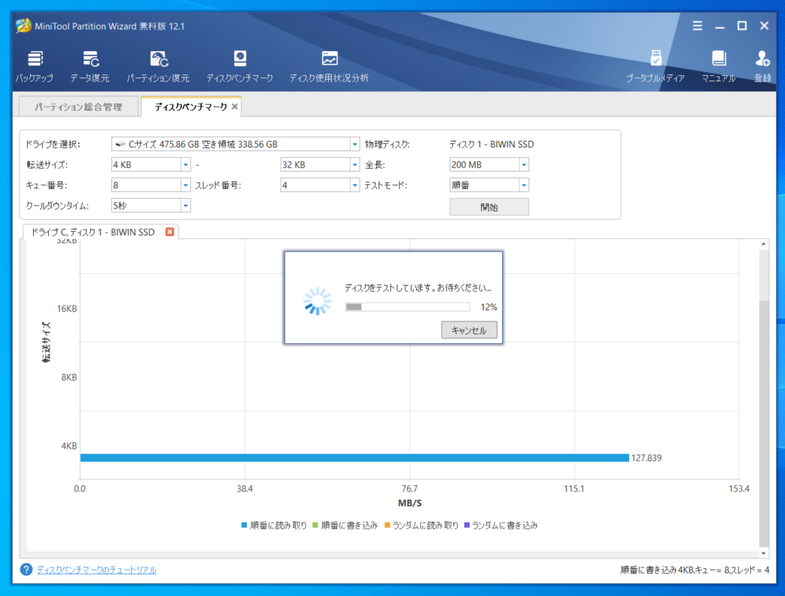785x596 pixels.
Task: Open the バックアップ (Backup) tool
Action: 34,65
